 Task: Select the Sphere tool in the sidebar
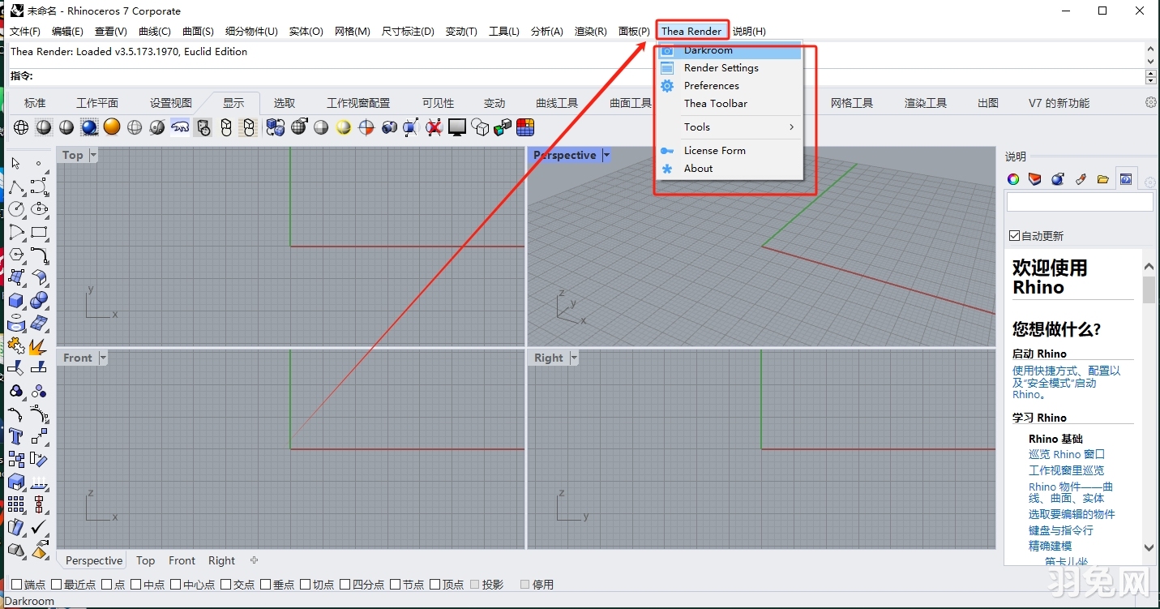tap(39, 300)
